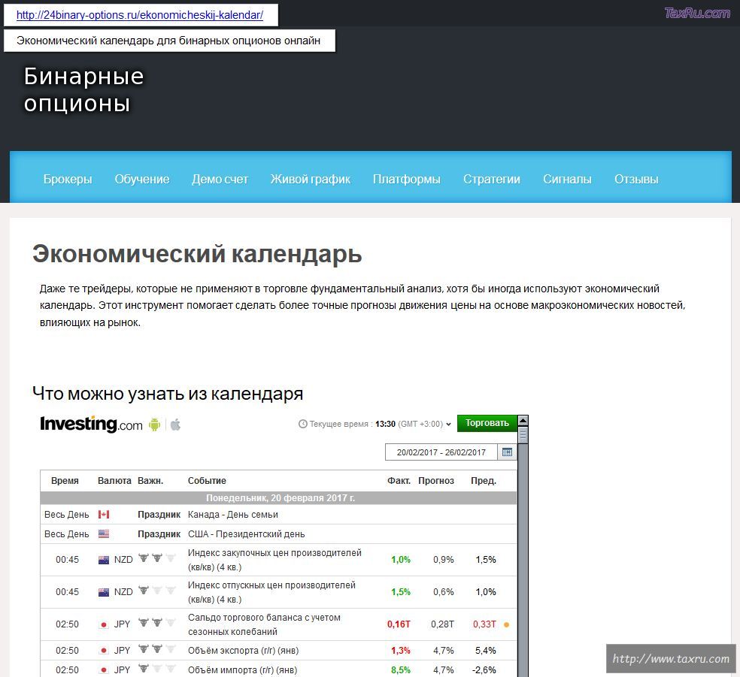This screenshot has height=677, width=740.
Task: Click the bull importance icons for export volume event
Action: [x=158, y=648]
